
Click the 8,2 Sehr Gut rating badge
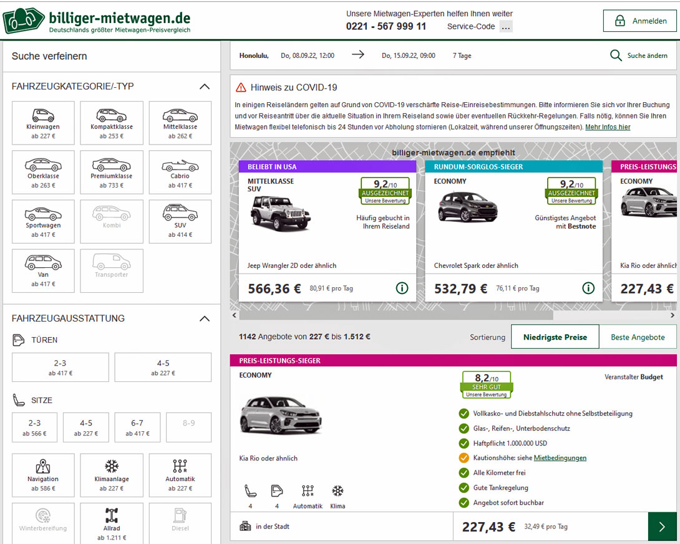click(487, 384)
